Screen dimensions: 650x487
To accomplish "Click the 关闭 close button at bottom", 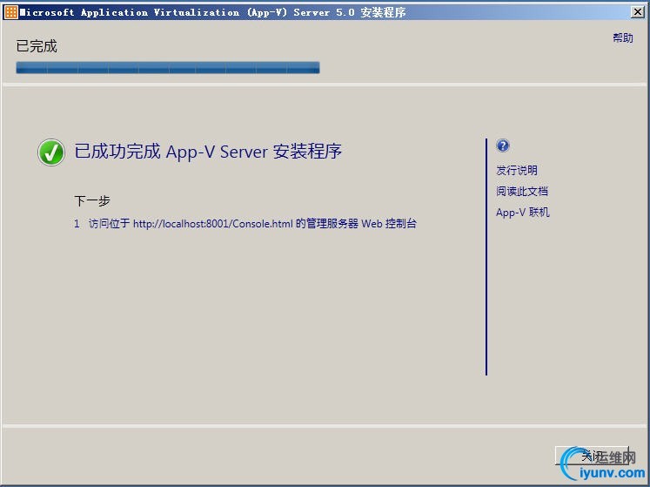I will pyautogui.click(x=592, y=456).
